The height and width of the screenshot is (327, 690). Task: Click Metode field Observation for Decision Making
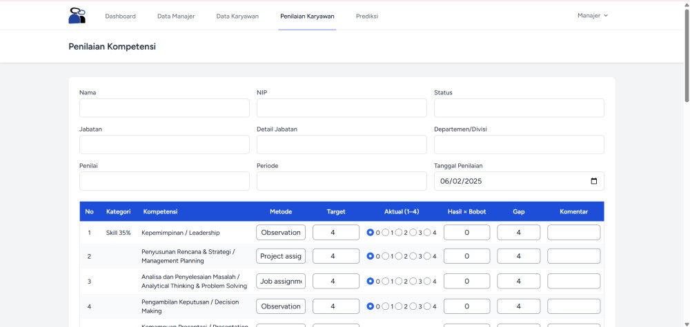coord(281,306)
